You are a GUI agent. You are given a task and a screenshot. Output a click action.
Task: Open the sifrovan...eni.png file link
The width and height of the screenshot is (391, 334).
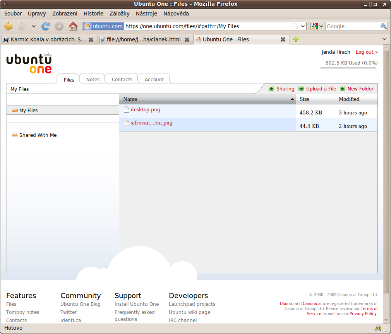click(152, 123)
